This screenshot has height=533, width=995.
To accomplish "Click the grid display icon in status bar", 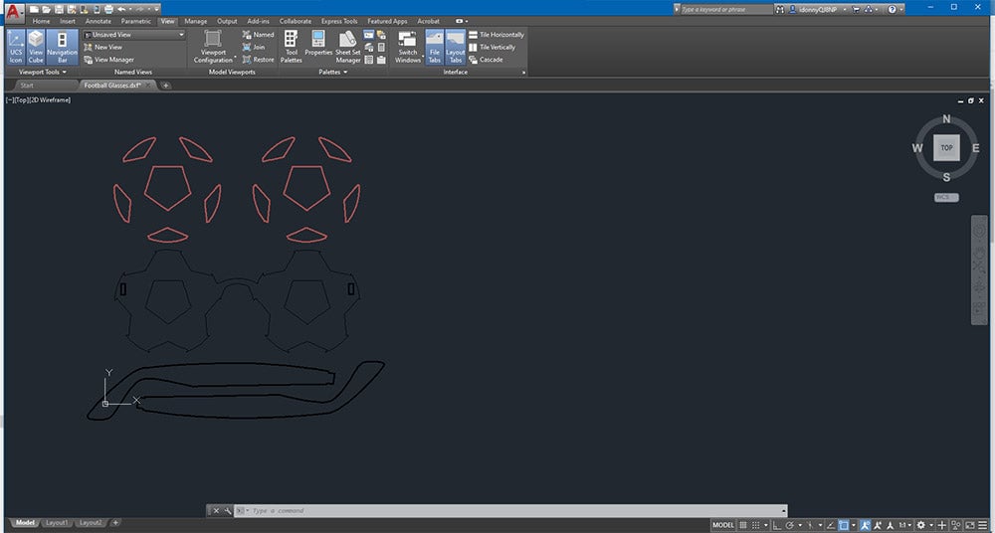I will pos(743,524).
